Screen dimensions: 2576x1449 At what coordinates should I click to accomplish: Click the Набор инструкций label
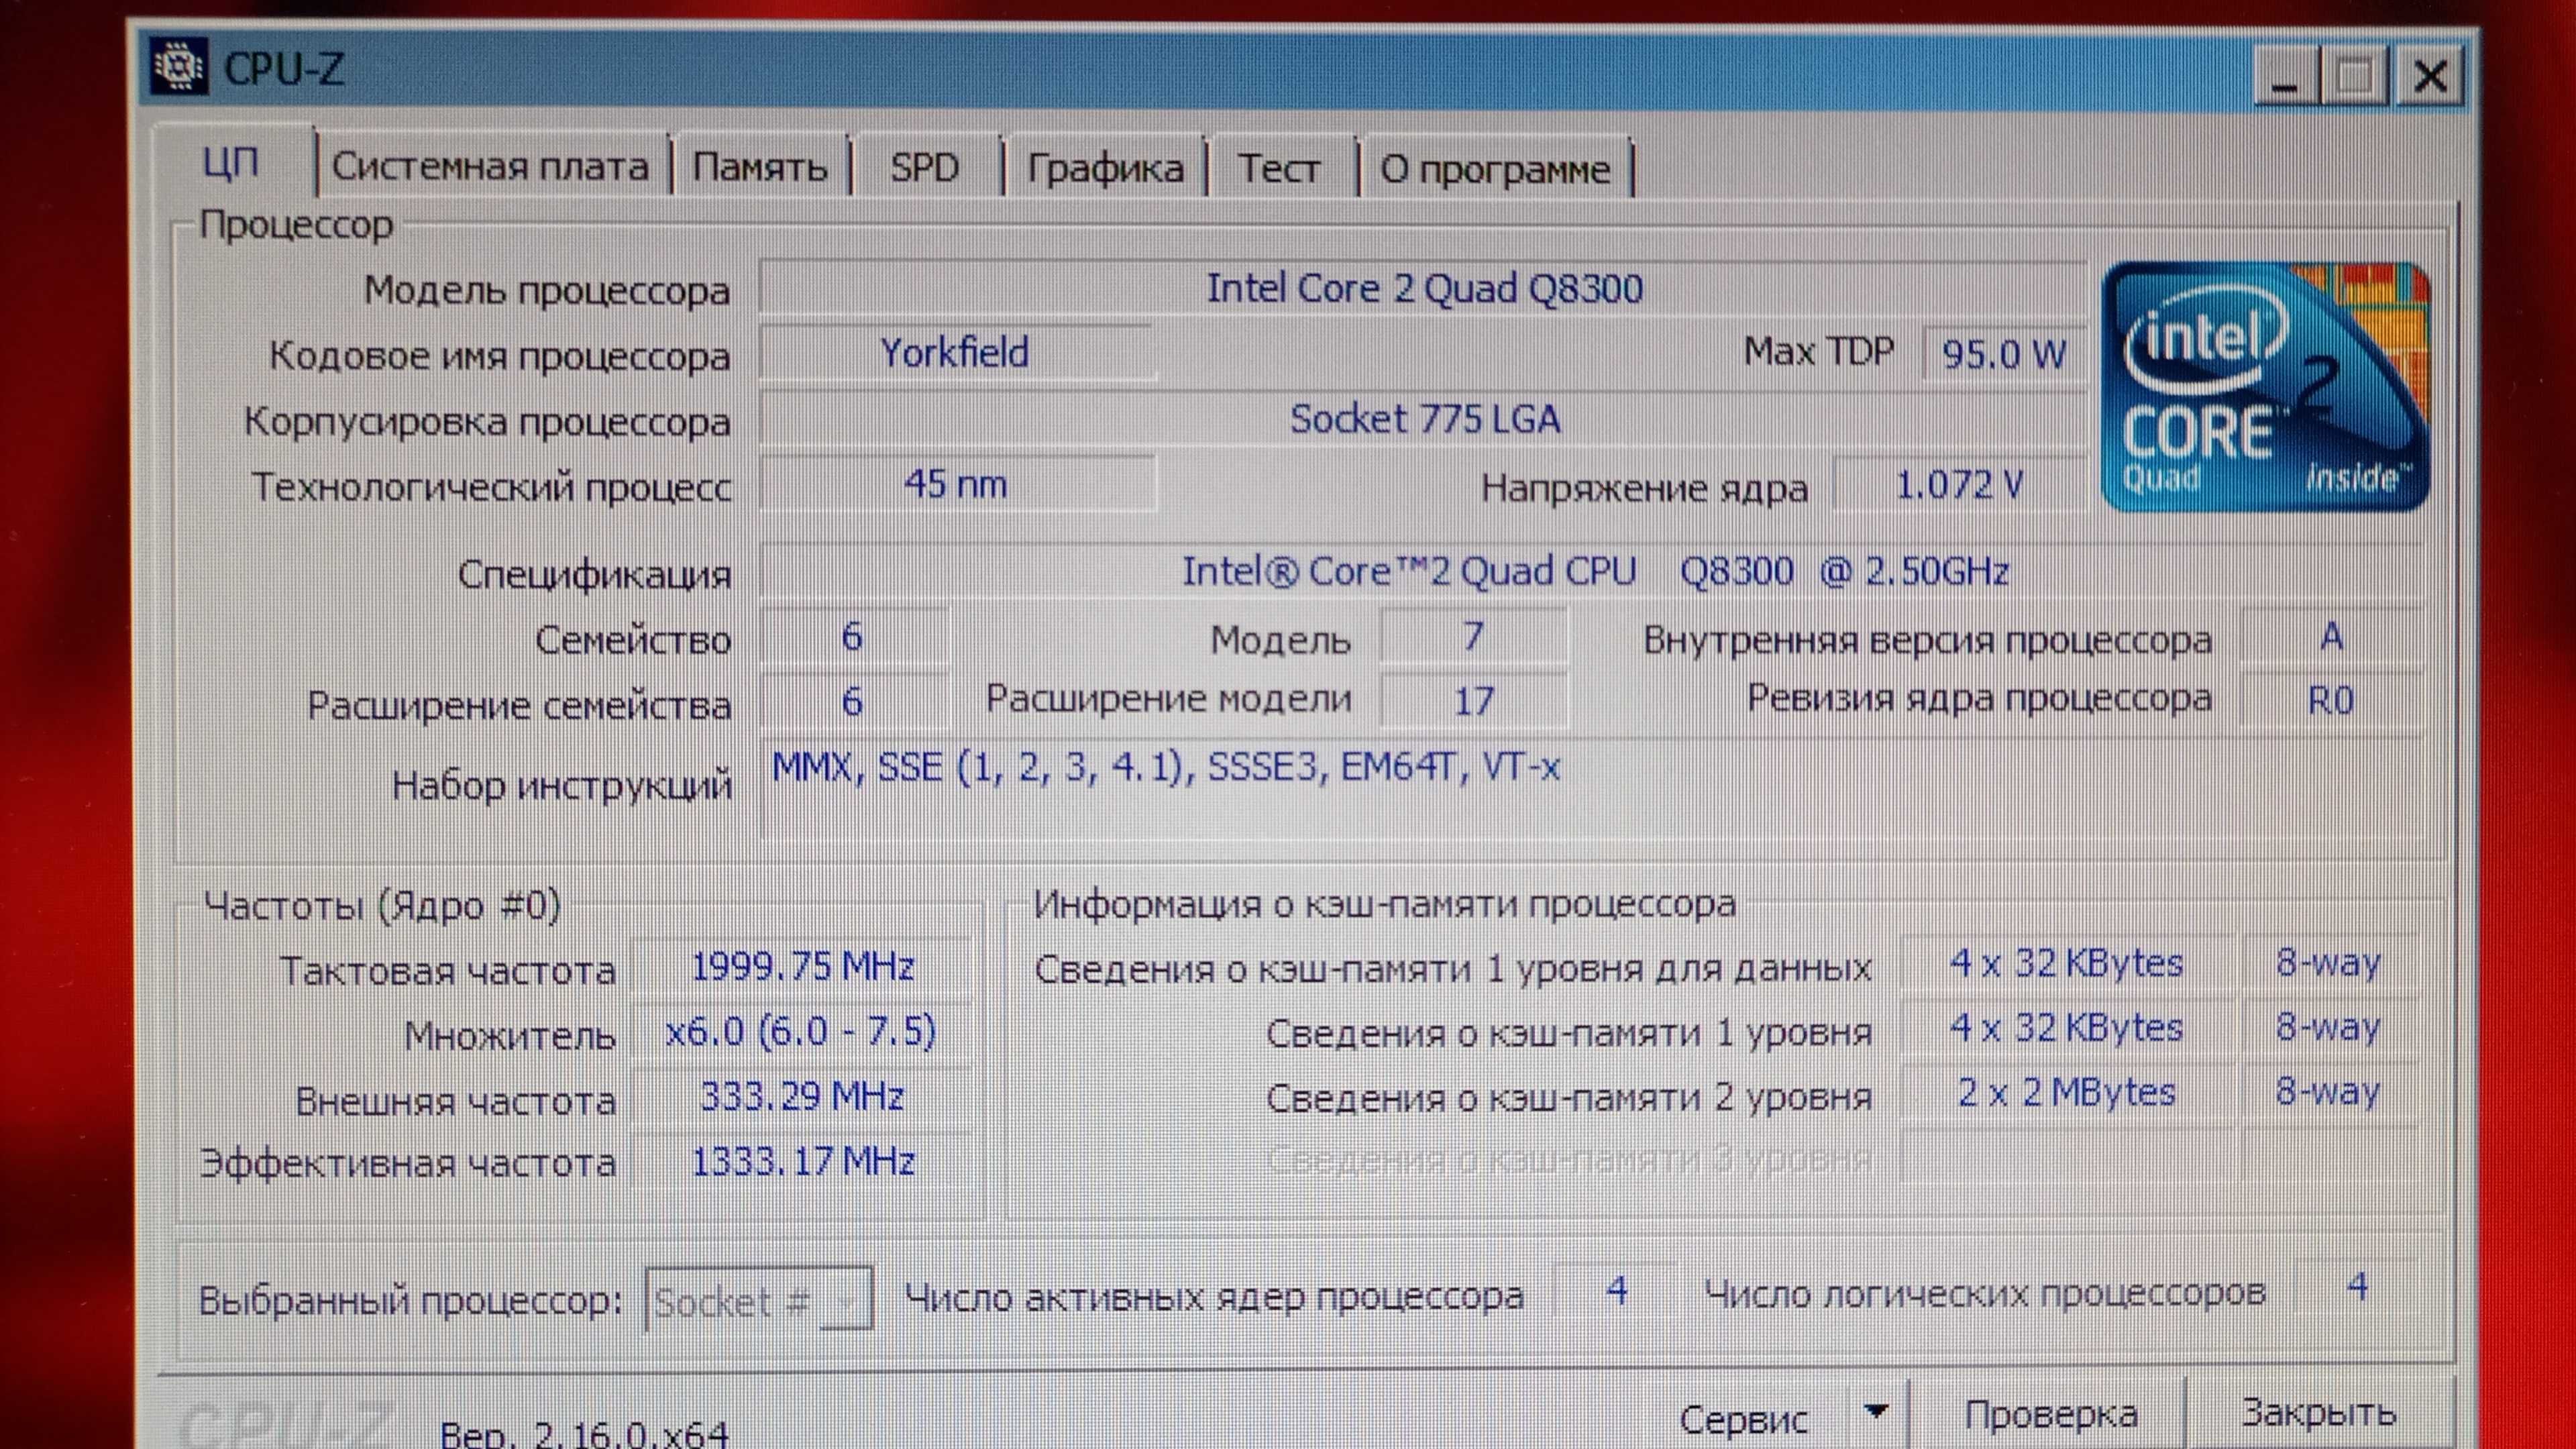(562, 785)
